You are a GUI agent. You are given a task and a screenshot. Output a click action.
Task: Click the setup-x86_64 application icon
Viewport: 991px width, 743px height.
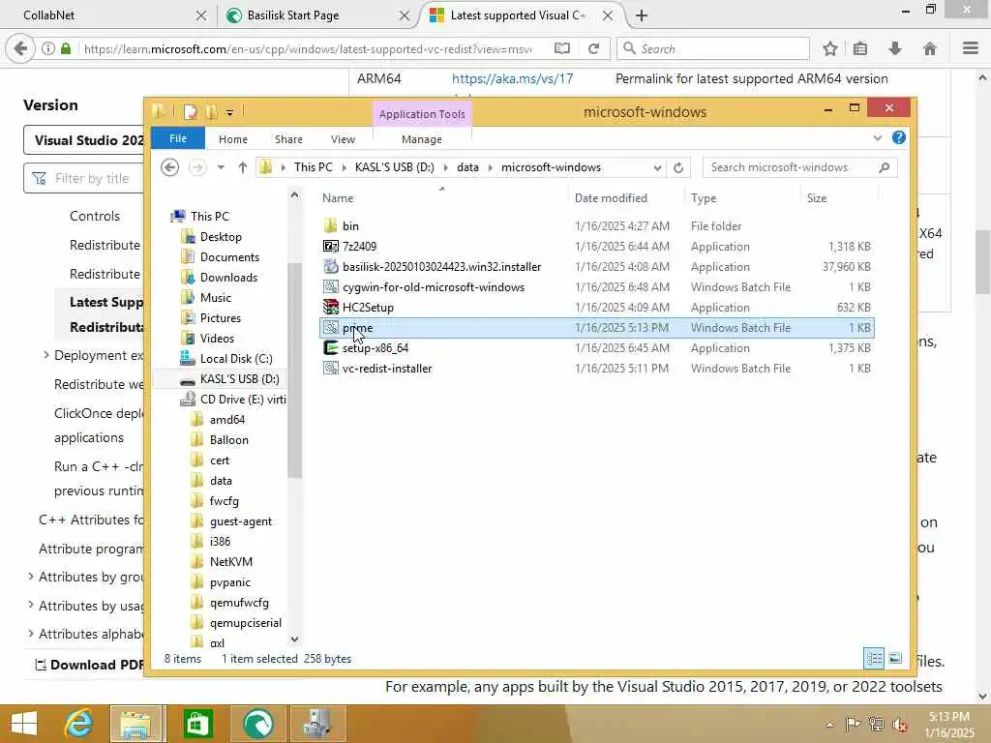(331, 348)
